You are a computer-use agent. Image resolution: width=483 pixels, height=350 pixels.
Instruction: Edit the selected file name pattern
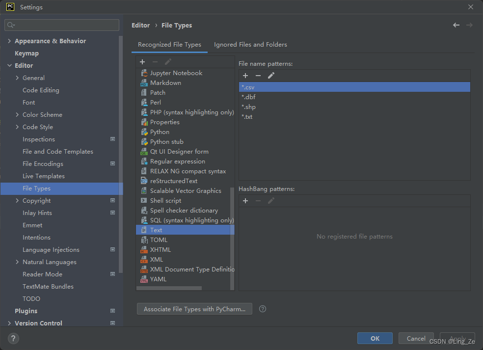(x=271, y=76)
